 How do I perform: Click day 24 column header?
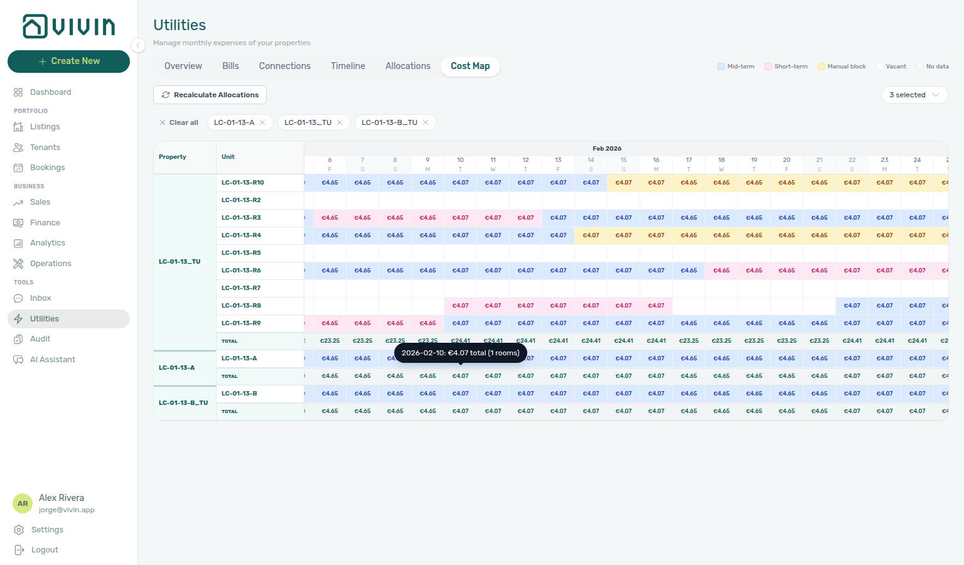[x=917, y=164]
